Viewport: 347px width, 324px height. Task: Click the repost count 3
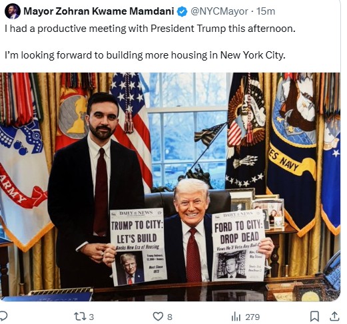[x=91, y=317]
